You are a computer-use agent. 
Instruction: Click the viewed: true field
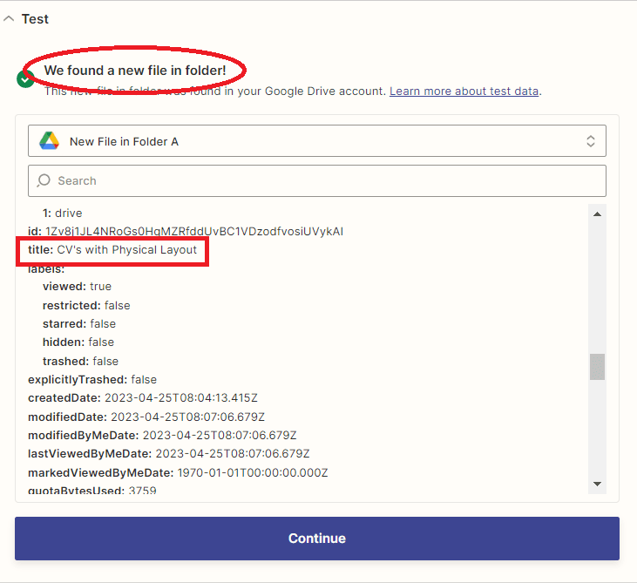[x=77, y=286]
